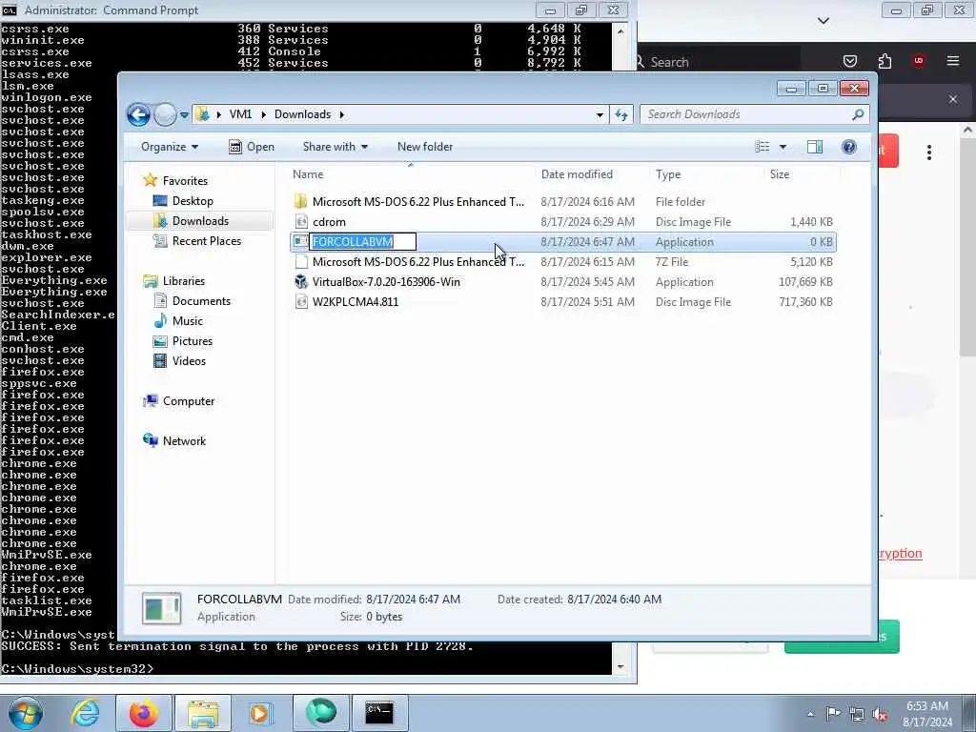The height and width of the screenshot is (732, 976).
Task: Select the cdrom disc image file
Action: (x=562, y=221)
